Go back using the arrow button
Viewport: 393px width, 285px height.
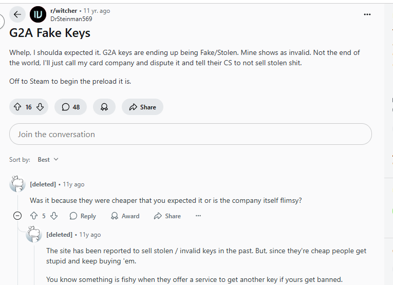[18, 14]
